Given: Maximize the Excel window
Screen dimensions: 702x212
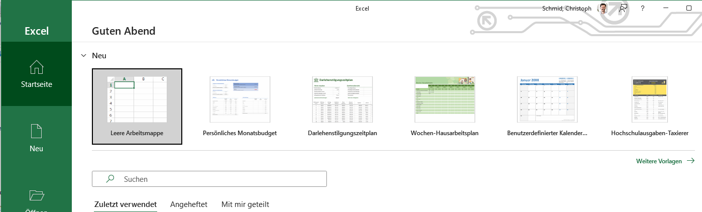Looking at the screenshot, I should [x=689, y=8].
